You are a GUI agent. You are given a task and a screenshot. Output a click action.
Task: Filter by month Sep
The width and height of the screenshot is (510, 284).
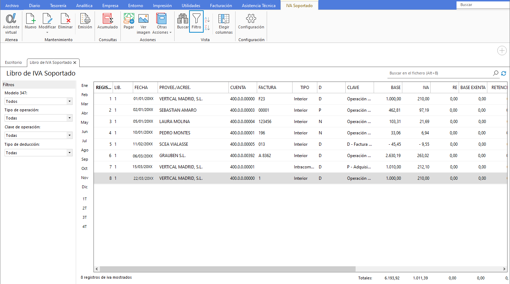click(x=85, y=159)
